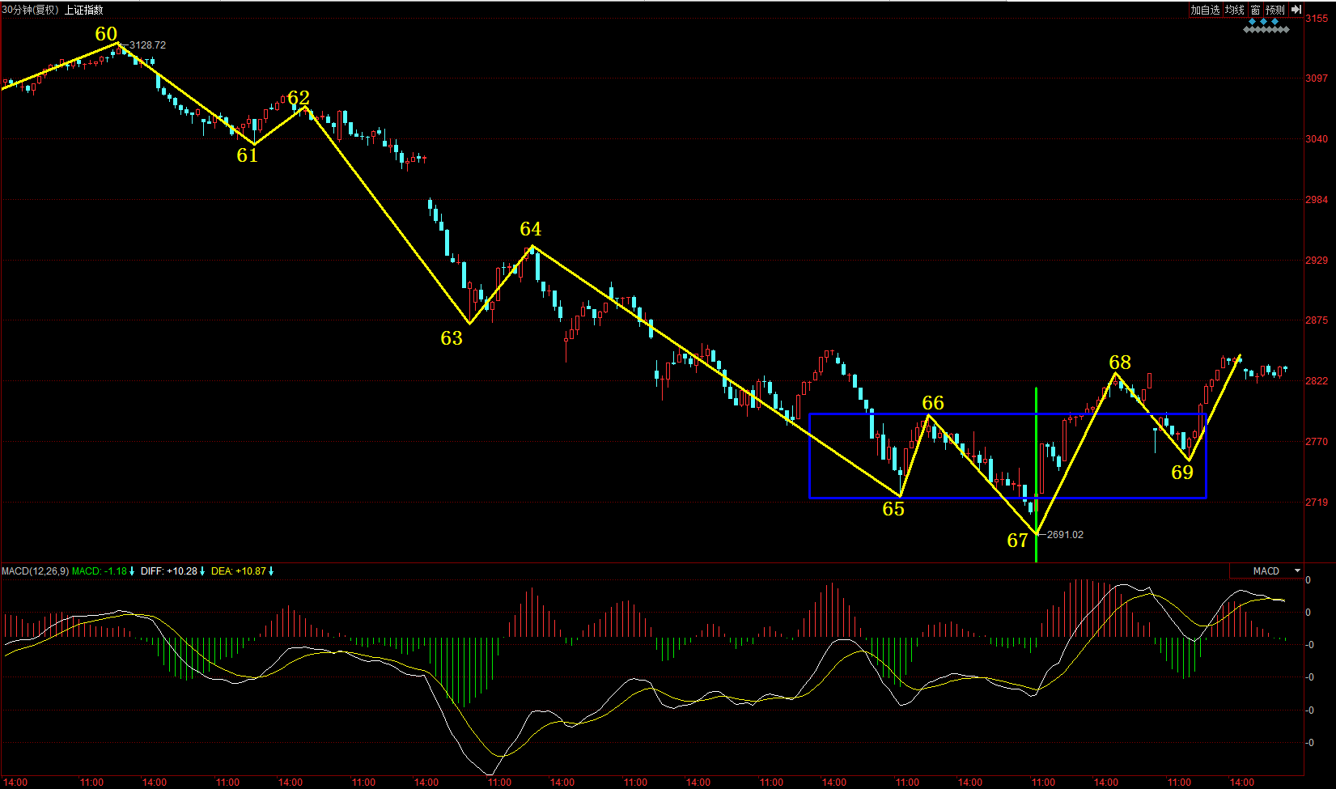Click the gray diamond markers row
This screenshot has height=789, width=1336.
tap(1266, 30)
